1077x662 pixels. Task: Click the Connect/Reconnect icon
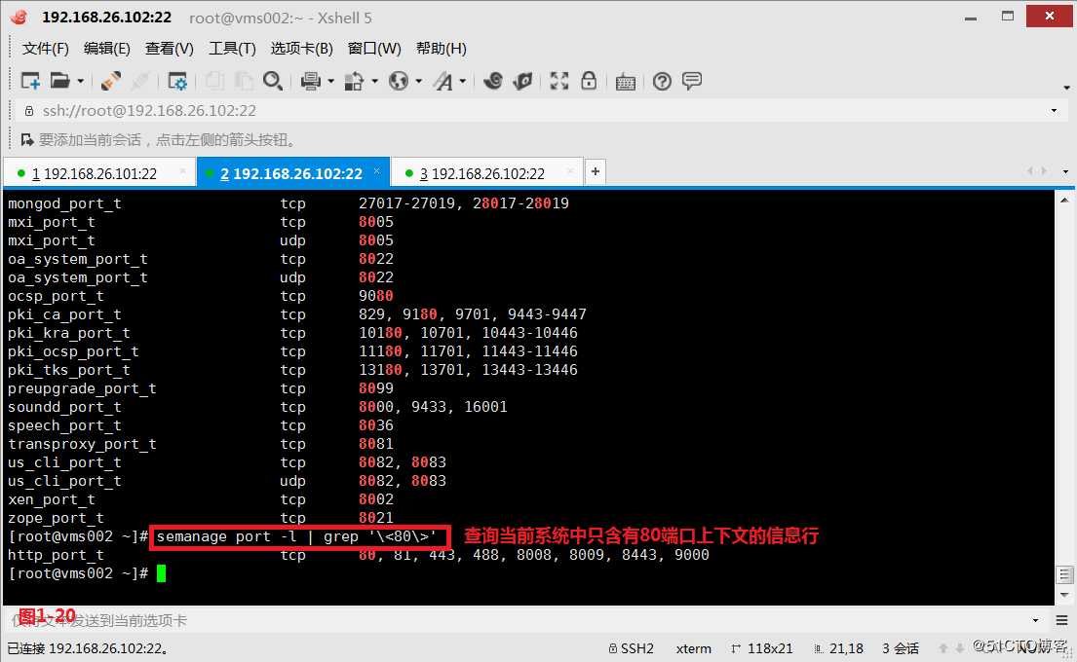point(110,81)
